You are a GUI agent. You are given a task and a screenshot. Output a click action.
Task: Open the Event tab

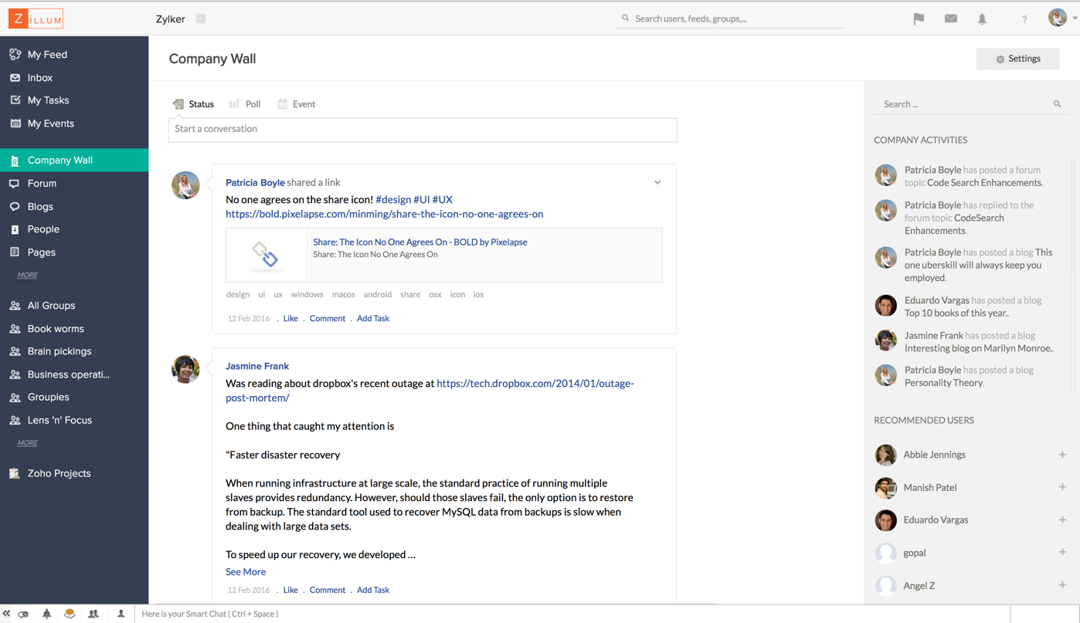(x=297, y=103)
